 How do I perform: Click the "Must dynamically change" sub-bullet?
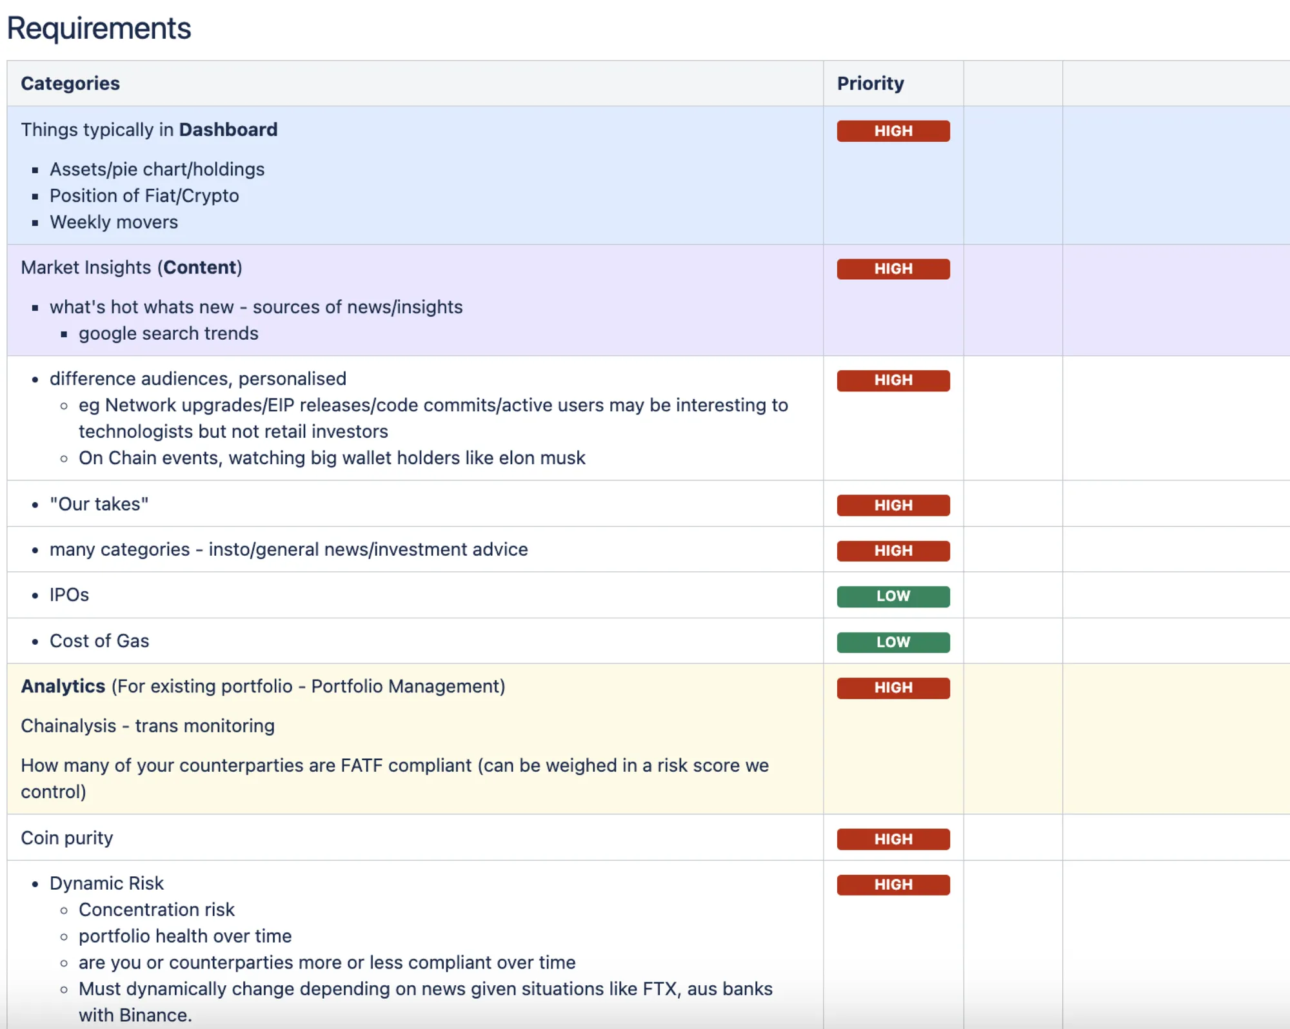(425, 1002)
